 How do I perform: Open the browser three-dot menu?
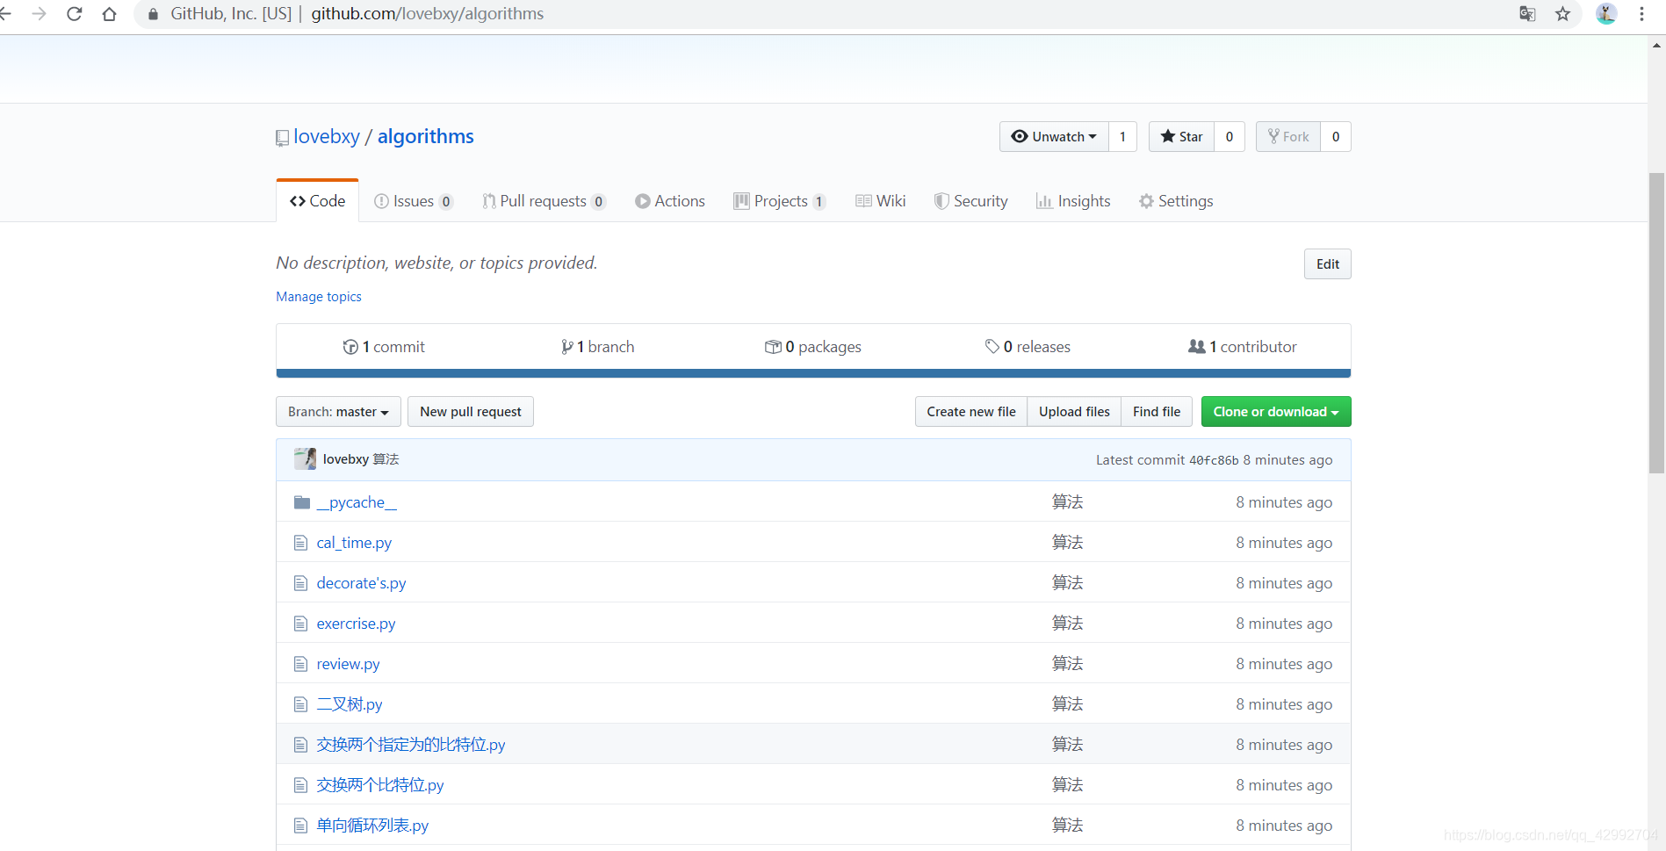tap(1641, 14)
